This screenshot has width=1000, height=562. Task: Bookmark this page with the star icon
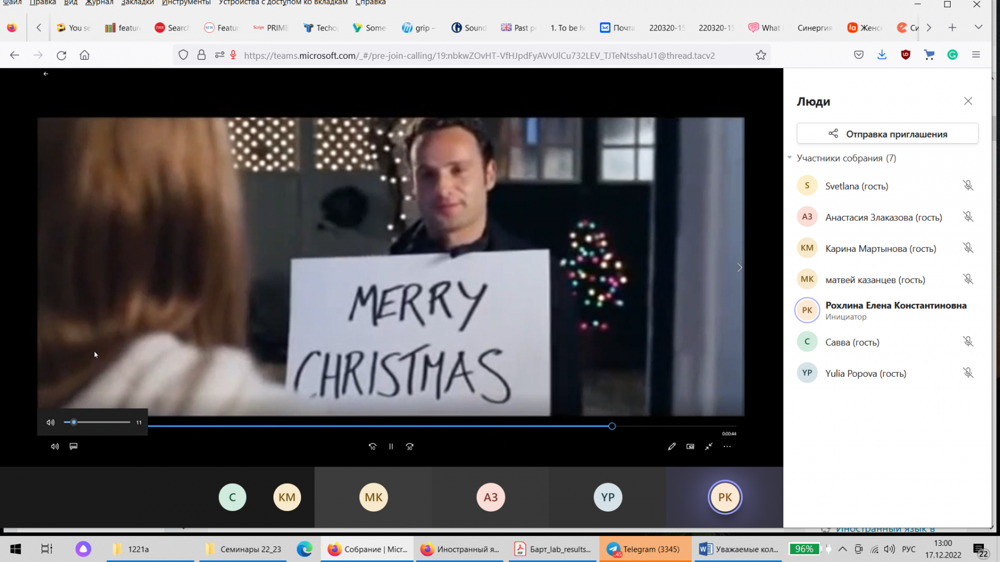761,55
